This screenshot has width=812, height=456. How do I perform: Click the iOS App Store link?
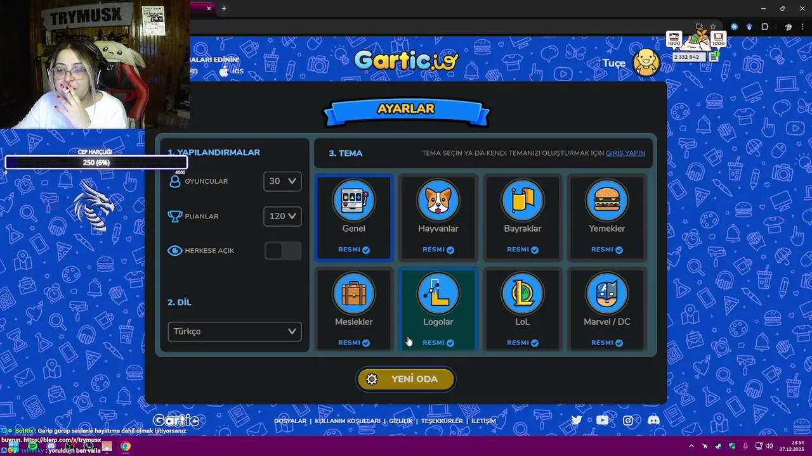pyautogui.click(x=232, y=71)
